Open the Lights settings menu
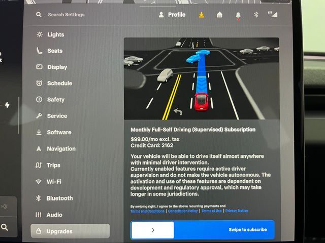325x243 pixels. 56,34
